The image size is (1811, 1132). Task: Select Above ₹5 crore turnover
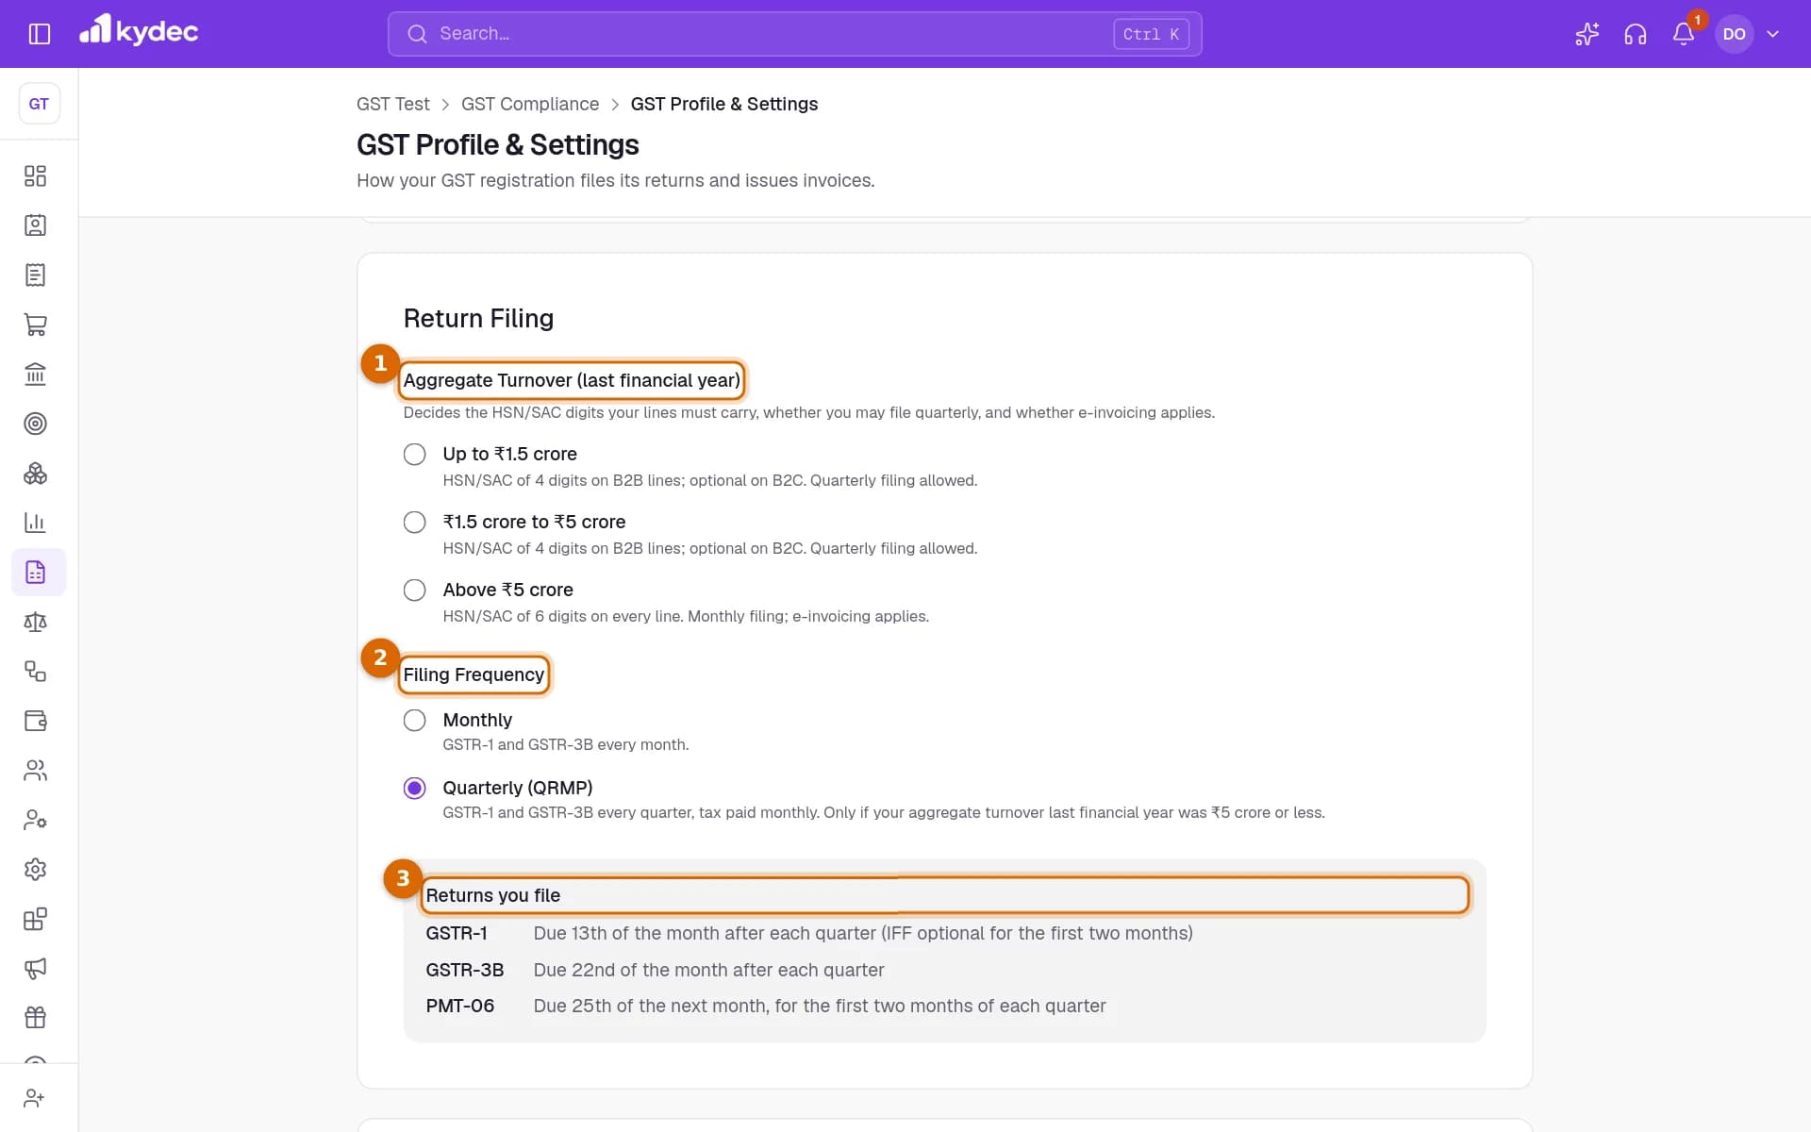click(x=414, y=591)
